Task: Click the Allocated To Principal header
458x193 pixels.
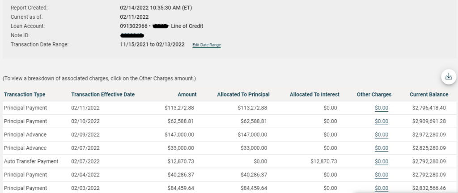Action: point(243,94)
